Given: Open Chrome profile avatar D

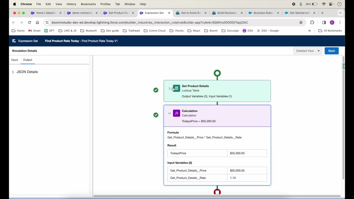Looking at the screenshot, I should point(332,22).
